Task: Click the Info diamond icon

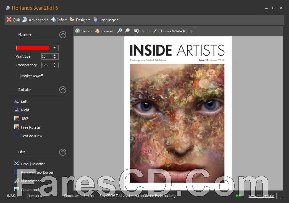Action: pyautogui.click(x=54, y=20)
